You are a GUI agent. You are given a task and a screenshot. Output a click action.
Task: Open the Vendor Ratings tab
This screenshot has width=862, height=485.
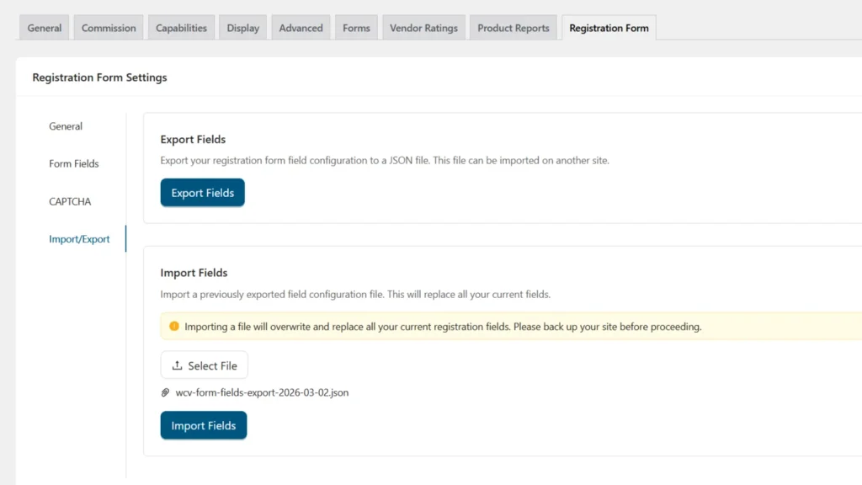click(x=423, y=27)
